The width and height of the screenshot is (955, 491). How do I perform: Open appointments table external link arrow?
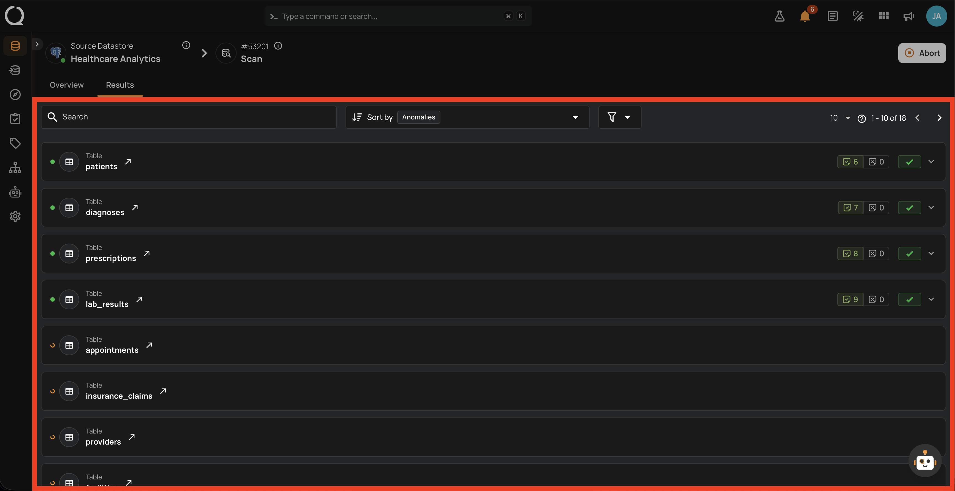tap(149, 345)
